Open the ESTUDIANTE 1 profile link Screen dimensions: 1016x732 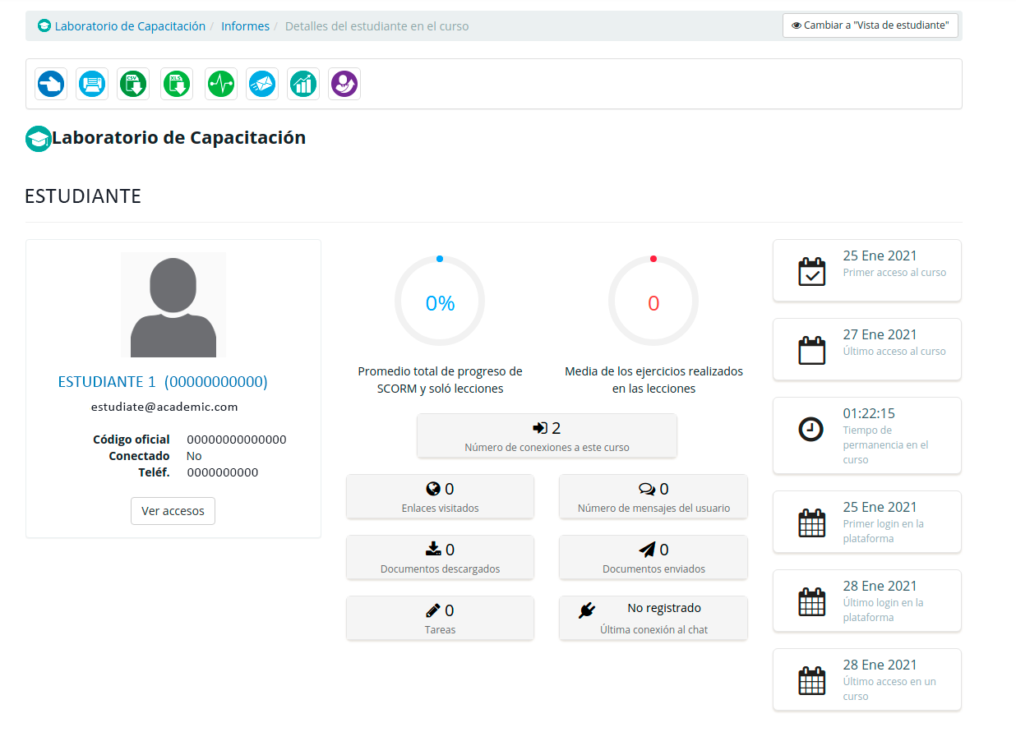(163, 382)
